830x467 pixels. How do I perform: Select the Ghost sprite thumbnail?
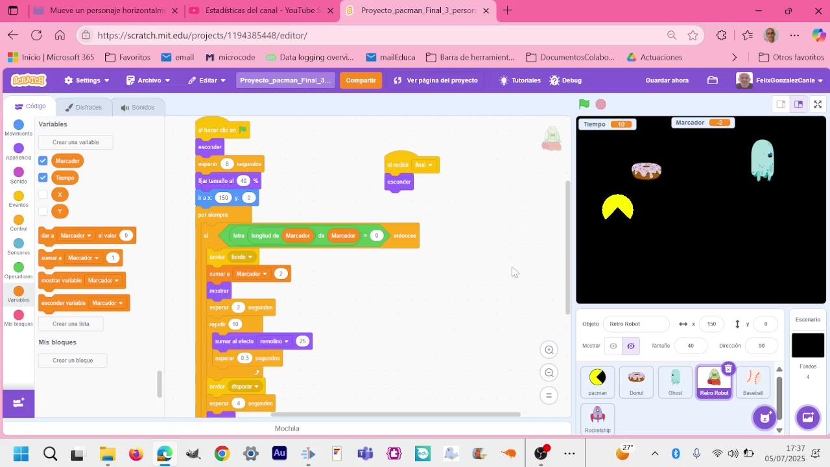(x=675, y=382)
